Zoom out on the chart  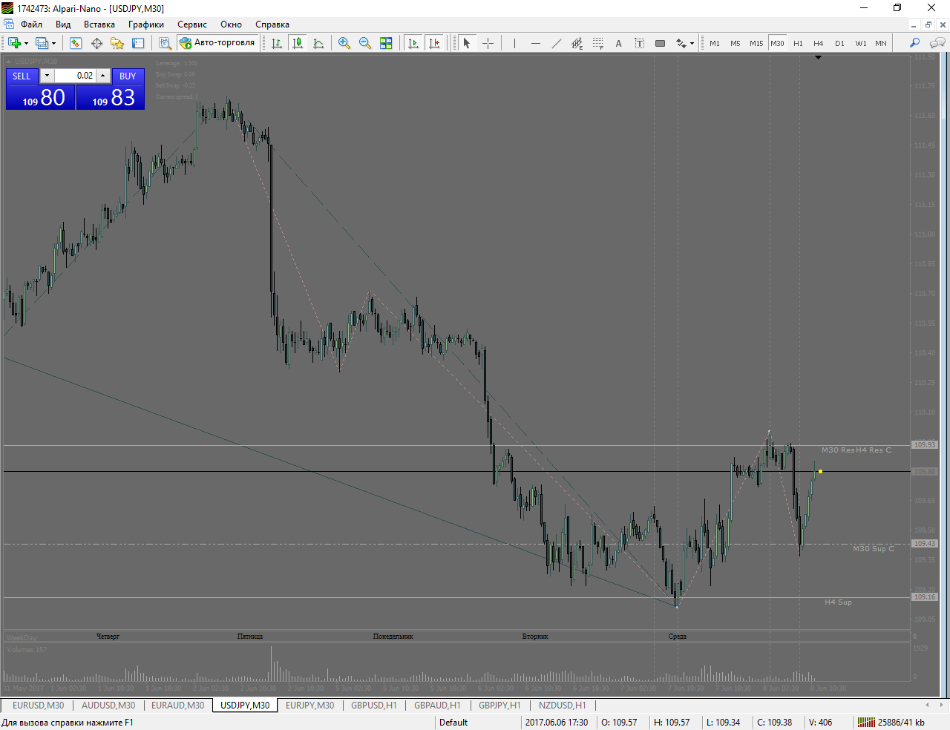click(365, 43)
